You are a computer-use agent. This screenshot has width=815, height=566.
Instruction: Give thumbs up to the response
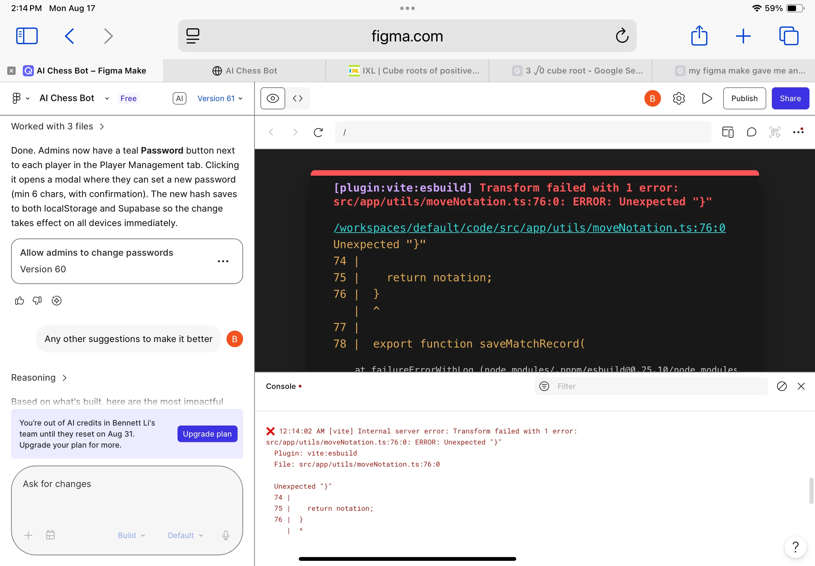tap(20, 301)
